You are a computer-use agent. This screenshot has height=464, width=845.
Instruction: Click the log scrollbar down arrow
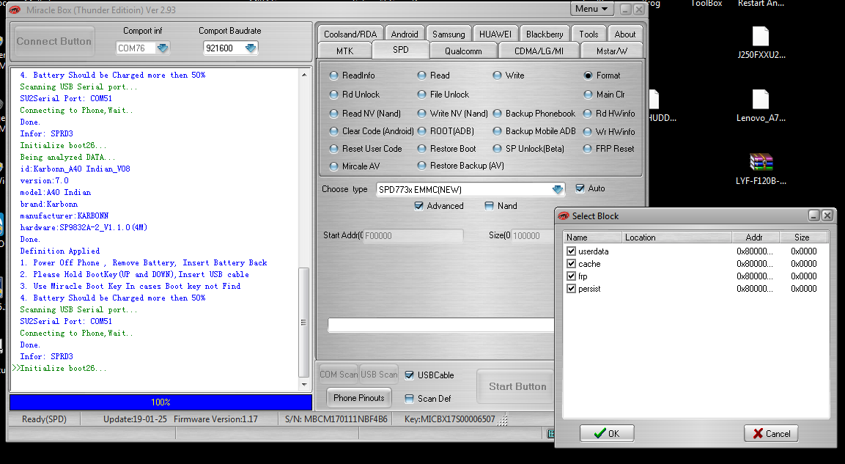pyautogui.click(x=304, y=385)
